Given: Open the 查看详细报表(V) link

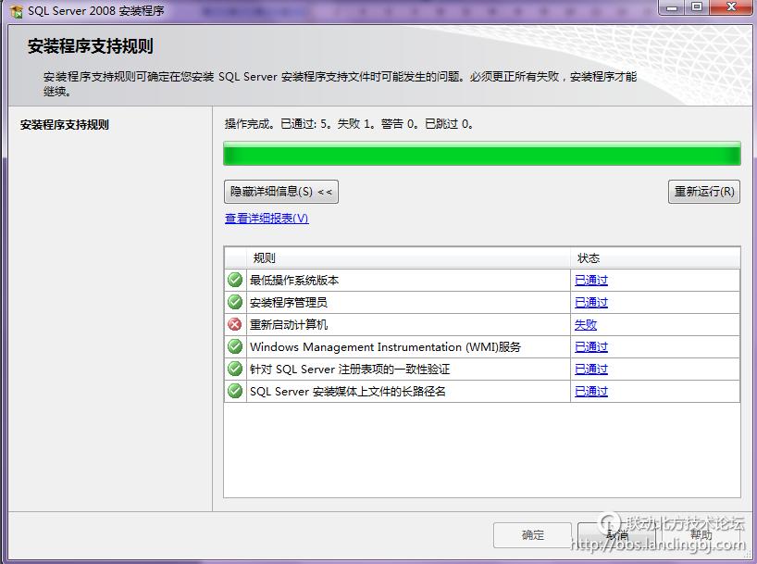Looking at the screenshot, I should coord(267,217).
